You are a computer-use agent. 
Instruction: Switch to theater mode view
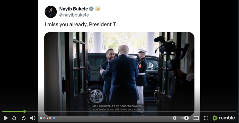coord(196,118)
